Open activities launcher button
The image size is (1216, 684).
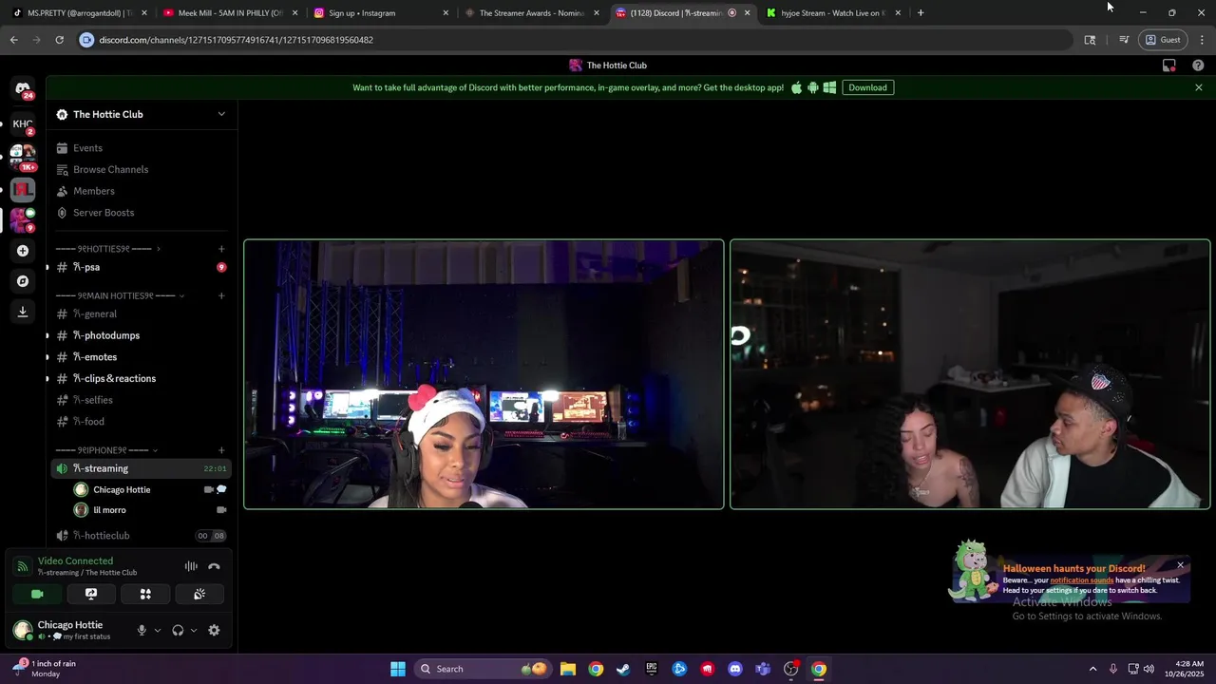click(x=145, y=594)
